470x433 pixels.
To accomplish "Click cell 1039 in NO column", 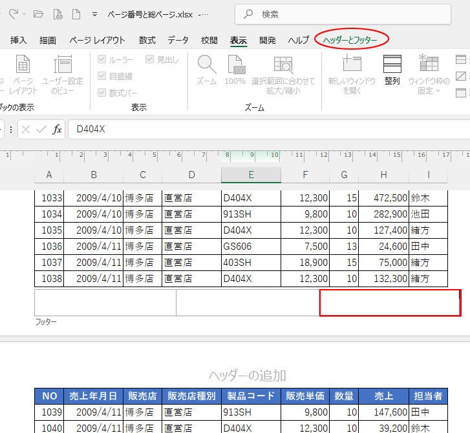I will (x=49, y=412).
